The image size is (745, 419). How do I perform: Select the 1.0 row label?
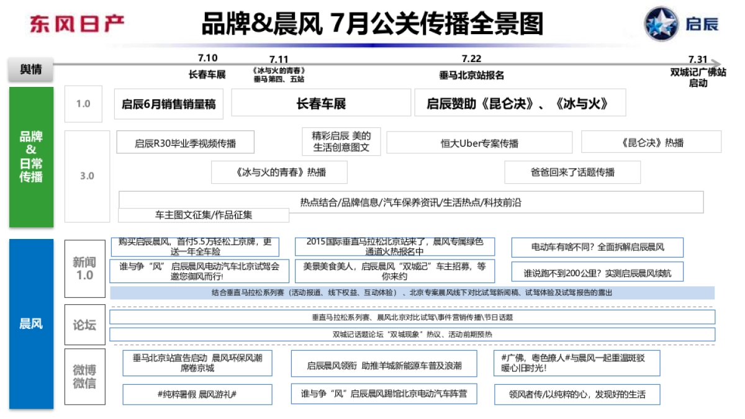[x=84, y=104]
